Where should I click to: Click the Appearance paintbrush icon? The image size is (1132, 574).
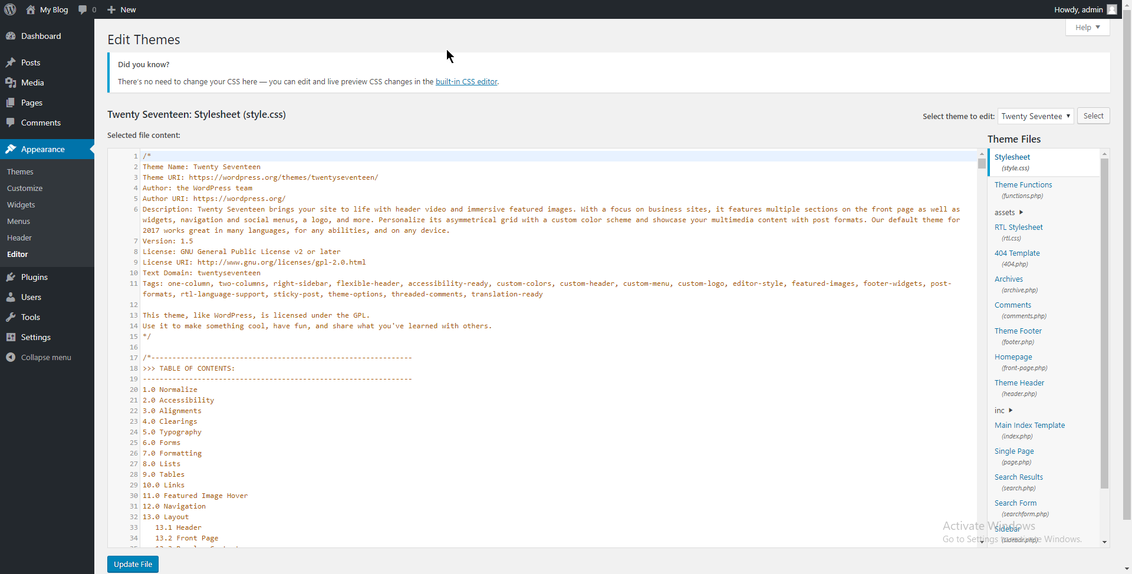pos(11,149)
